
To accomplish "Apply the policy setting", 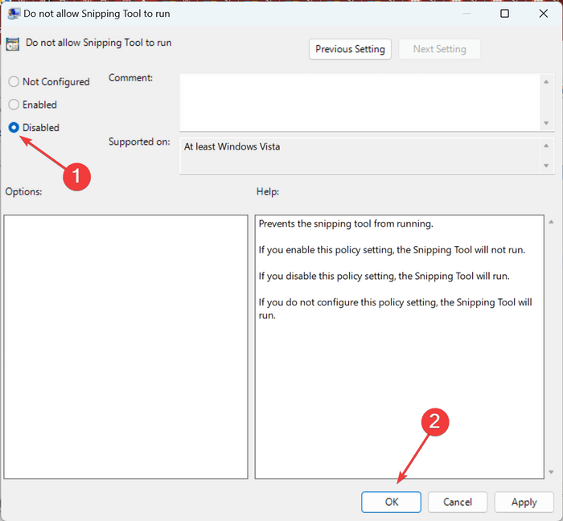I will (524, 502).
